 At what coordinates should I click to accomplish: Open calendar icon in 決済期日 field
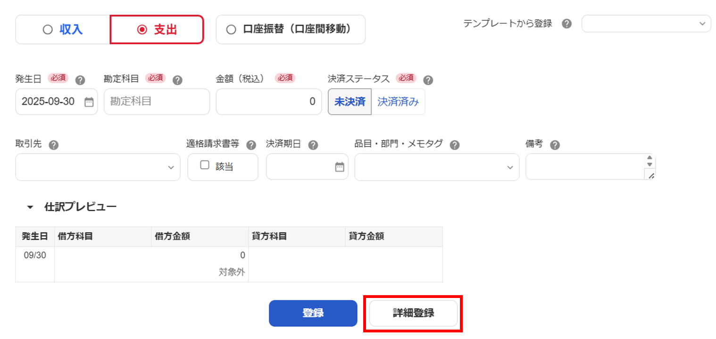tap(340, 167)
